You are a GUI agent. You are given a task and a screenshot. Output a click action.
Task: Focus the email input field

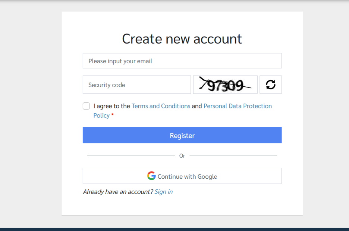click(x=182, y=61)
